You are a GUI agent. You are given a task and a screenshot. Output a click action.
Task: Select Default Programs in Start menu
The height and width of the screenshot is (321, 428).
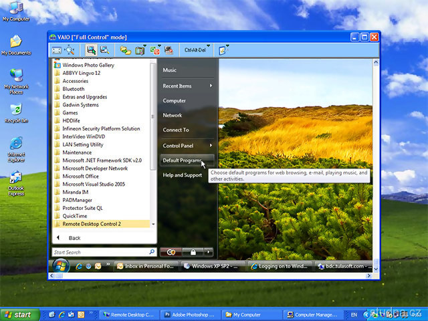pos(182,160)
